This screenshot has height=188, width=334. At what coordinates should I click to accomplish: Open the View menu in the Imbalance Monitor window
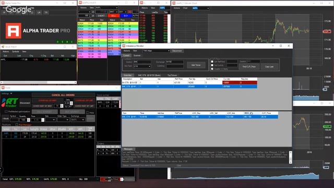(x=135, y=51)
